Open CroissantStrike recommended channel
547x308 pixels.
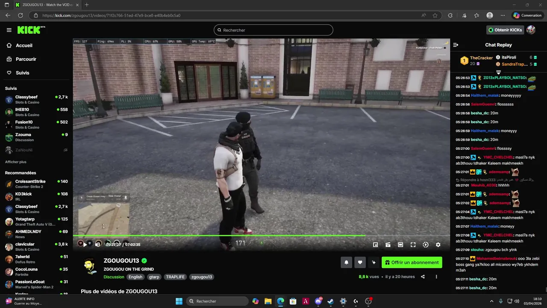tap(36, 184)
